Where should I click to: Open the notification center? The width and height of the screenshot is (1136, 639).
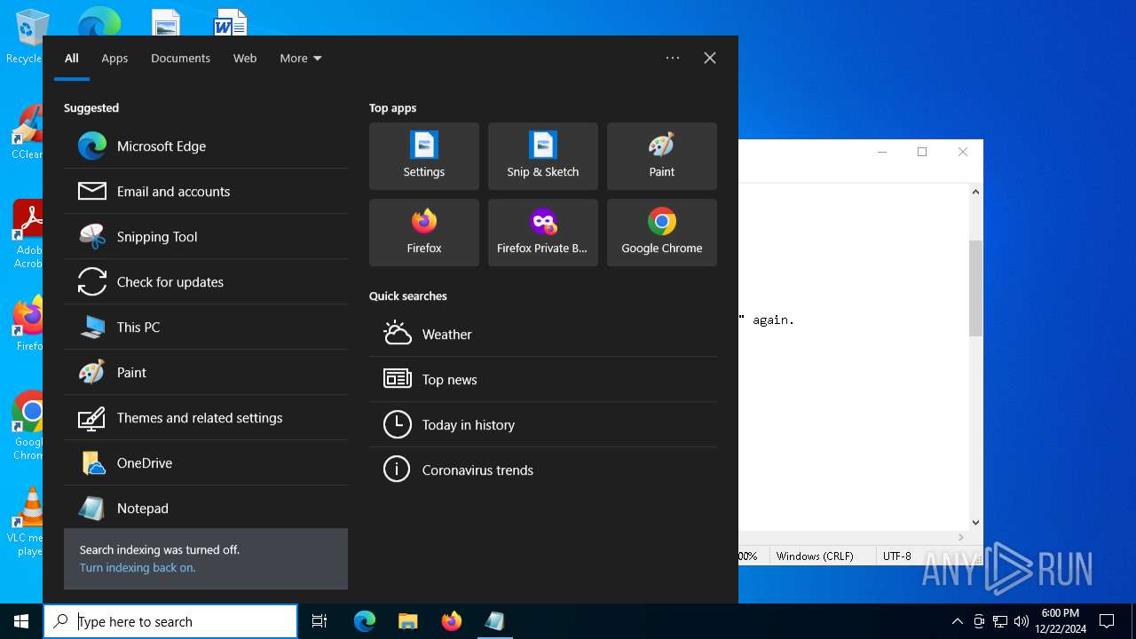(1107, 621)
